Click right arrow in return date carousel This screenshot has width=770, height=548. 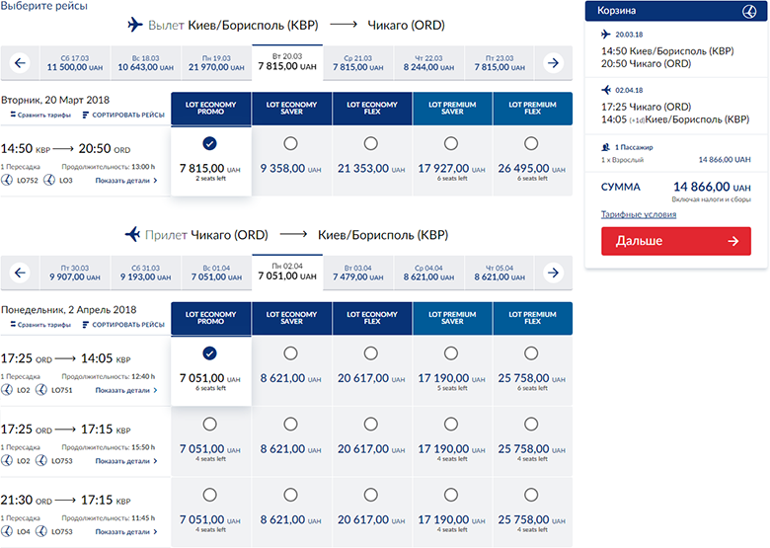(x=554, y=272)
